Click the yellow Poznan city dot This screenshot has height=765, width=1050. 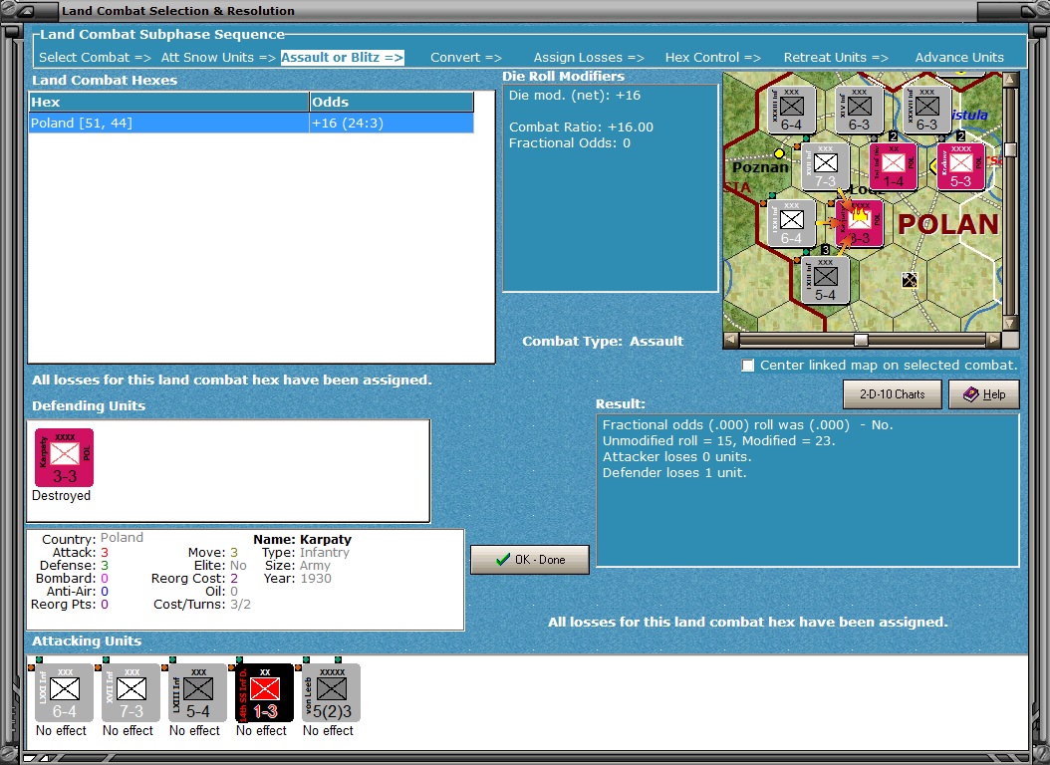pyautogui.click(x=779, y=154)
